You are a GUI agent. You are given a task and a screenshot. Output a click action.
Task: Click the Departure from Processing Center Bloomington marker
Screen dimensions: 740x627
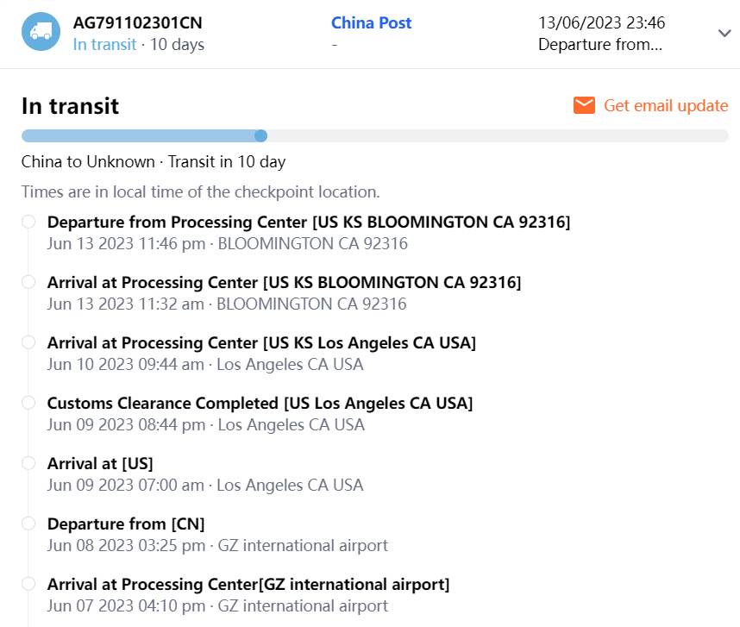coord(28,222)
